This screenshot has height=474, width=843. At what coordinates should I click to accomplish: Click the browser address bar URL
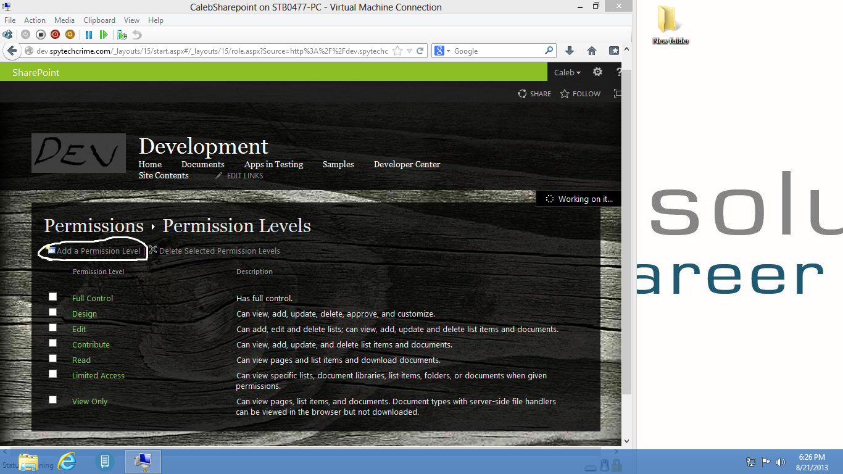pos(212,51)
